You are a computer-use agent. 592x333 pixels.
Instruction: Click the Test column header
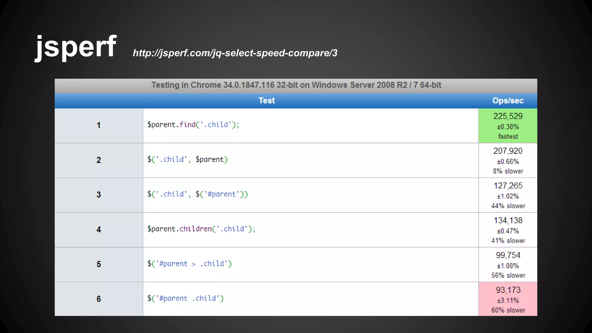pyautogui.click(x=267, y=101)
